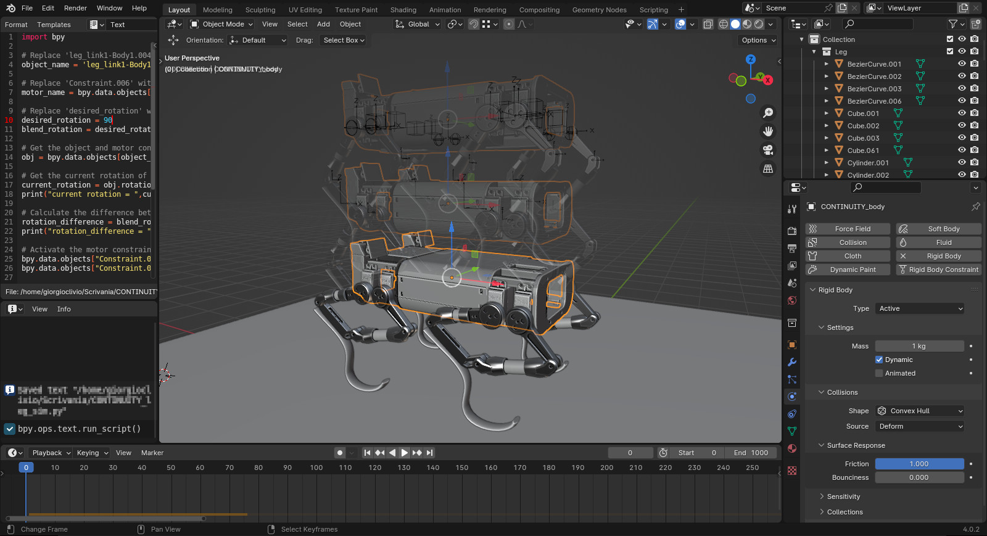Screen dimensions: 987x536
Task: Open the Physics properties tab icon
Action: coord(792,397)
